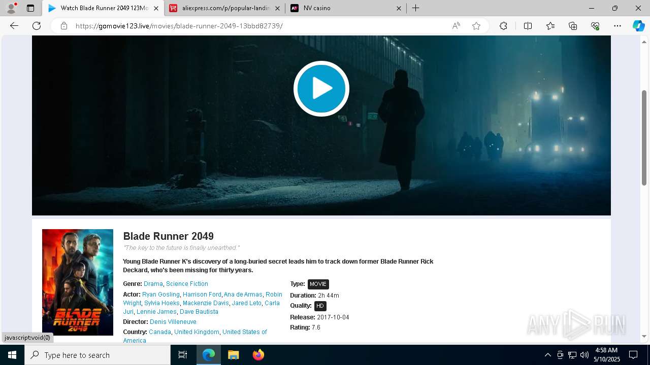This screenshot has height=365, width=650.
Task: Open the Drama genre link
Action: click(x=153, y=284)
